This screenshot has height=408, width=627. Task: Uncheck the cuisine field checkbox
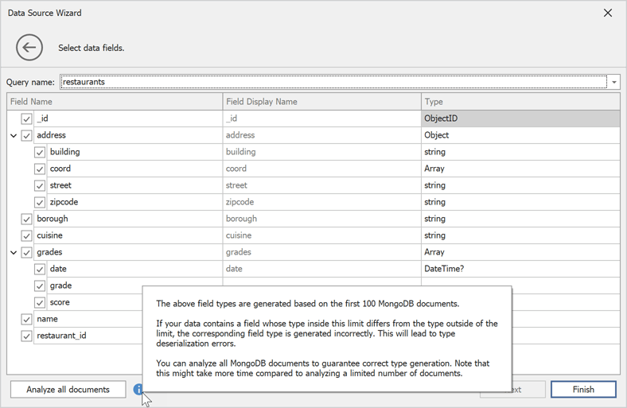point(27,235)
